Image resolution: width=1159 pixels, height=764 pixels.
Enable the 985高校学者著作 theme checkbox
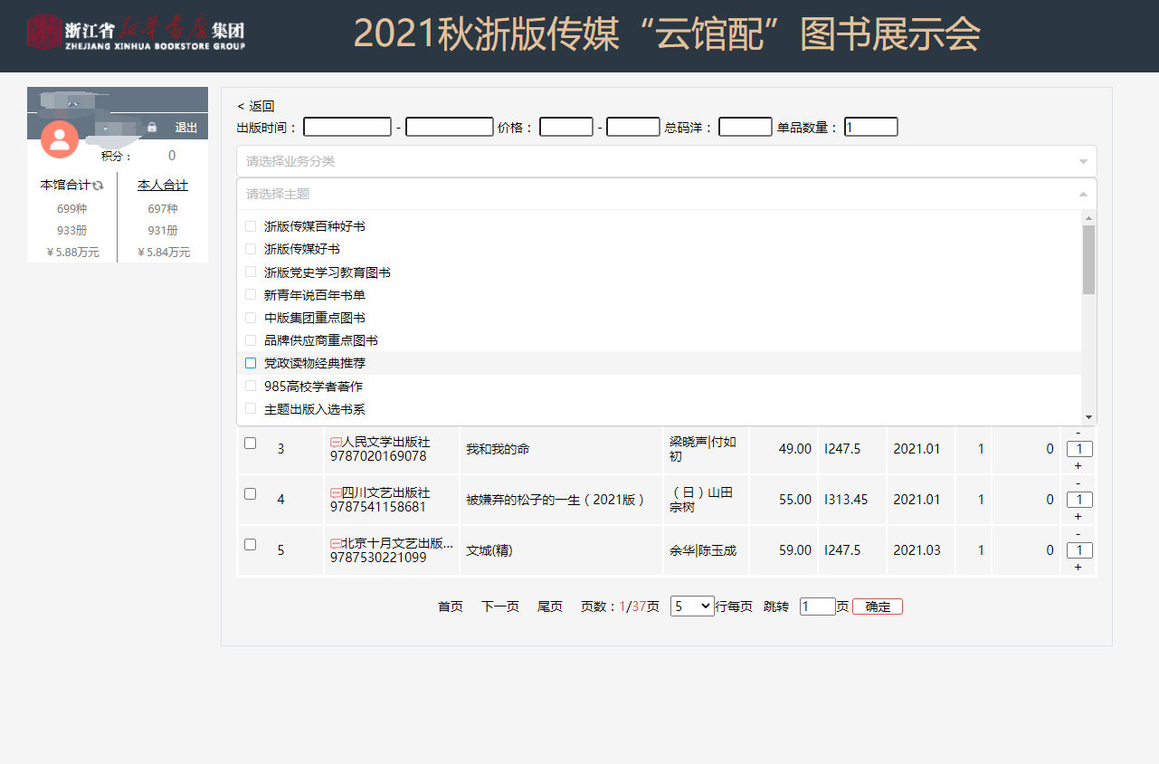(252, 387)
